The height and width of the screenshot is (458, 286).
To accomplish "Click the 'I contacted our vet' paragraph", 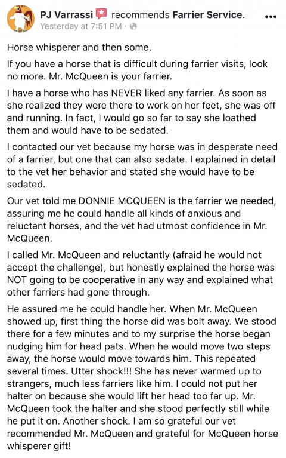I will (142, 165).
